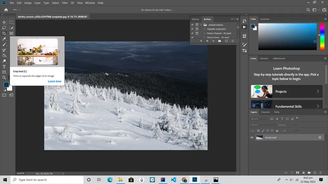Open the Layers blend mode Normal dropdown

point(263,125)
